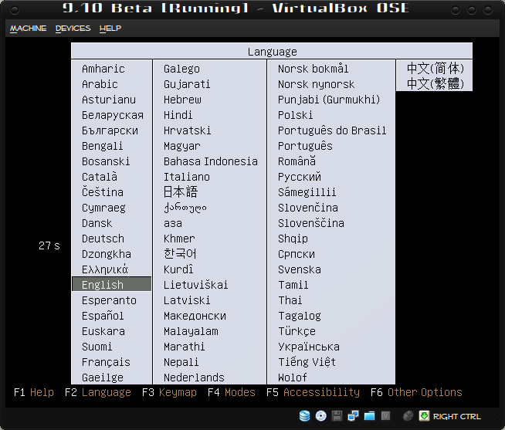Image resolution: width=505 pixels, height=430 pixels.
Task: Select the highlighted English language
Action: click(111, 284)
